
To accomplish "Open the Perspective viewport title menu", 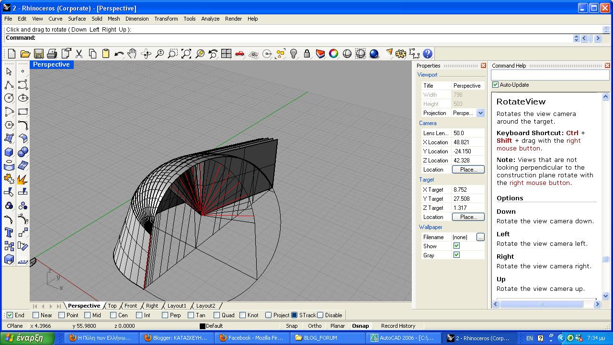I will (x=51, y=65).
